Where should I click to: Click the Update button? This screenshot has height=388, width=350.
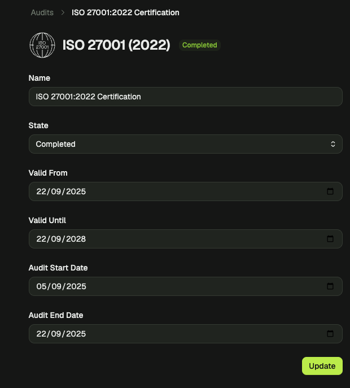[322, 366]
